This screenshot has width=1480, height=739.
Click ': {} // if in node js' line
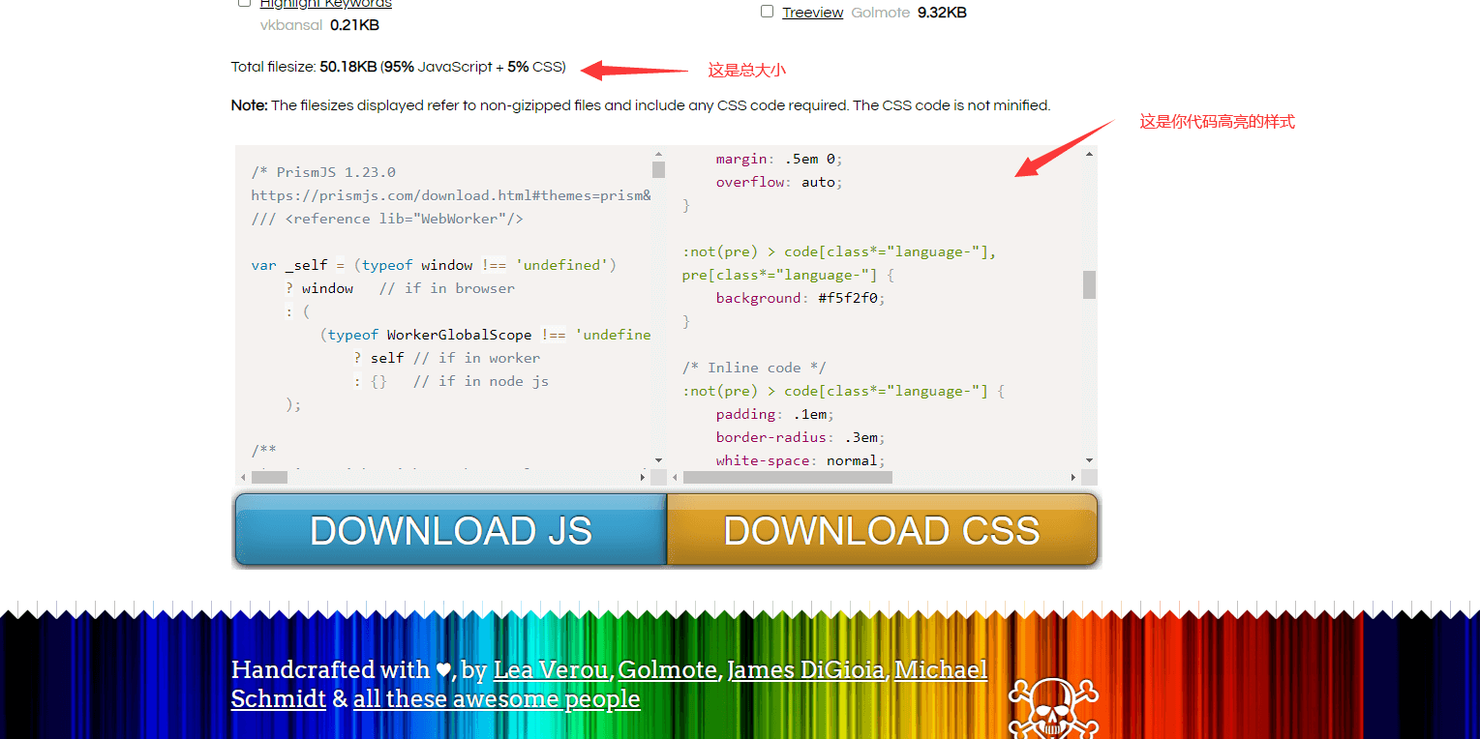451,381
